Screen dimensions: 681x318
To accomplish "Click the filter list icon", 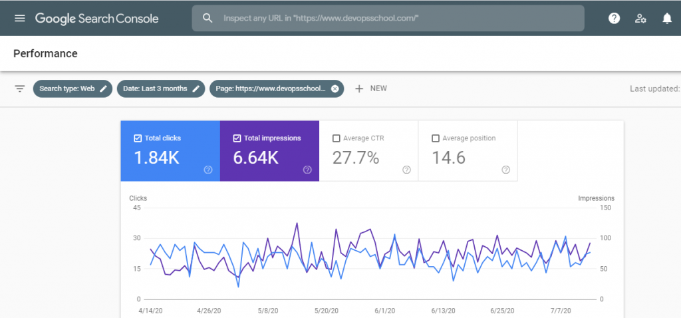I will click(19, 88).
